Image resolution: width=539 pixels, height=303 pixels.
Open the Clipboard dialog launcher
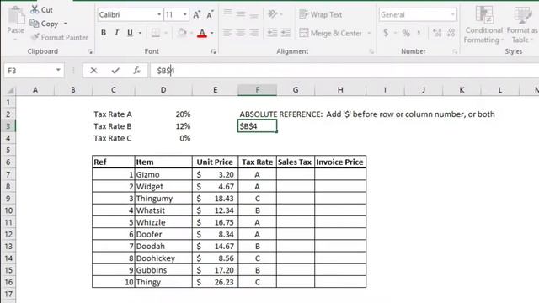[x=90, y=51]
